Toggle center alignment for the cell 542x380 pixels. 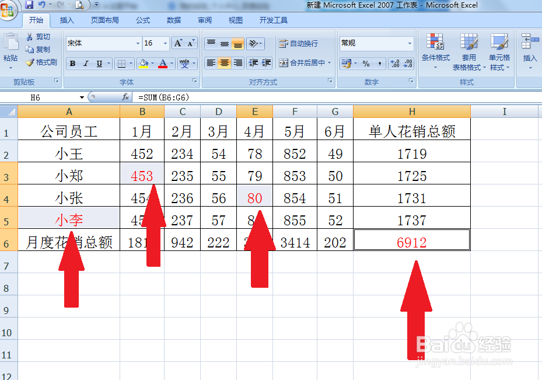(x=223, y=63)
